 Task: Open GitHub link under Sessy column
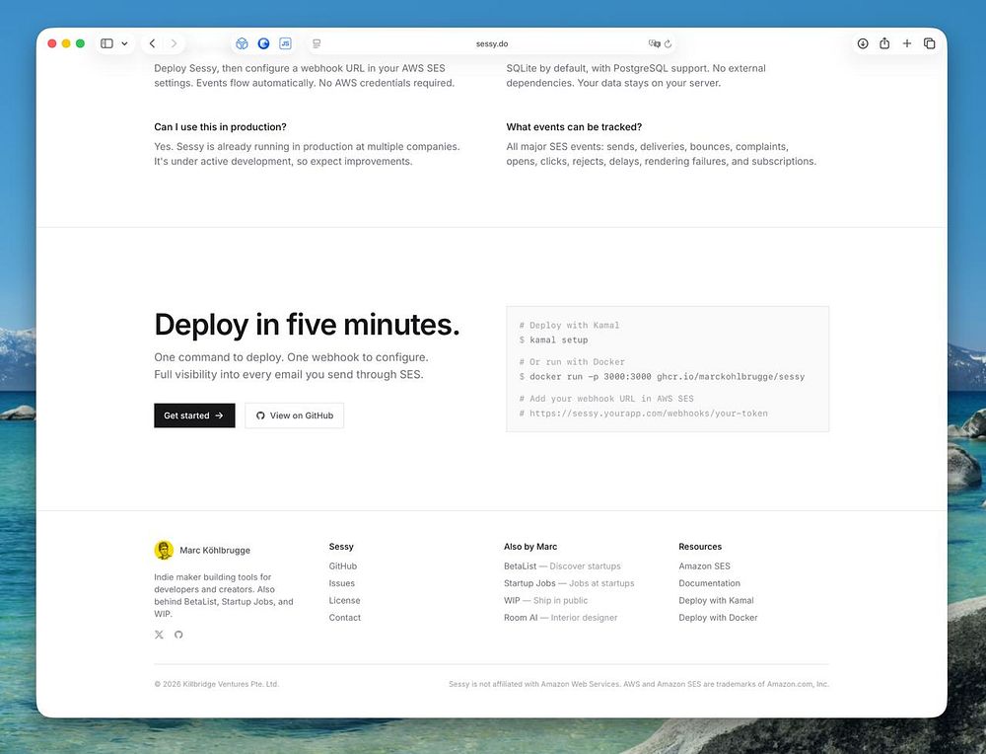point(343,565)
